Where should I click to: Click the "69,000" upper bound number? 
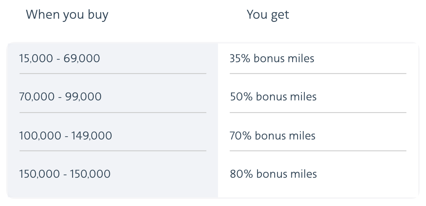click(x=82, y=58)
